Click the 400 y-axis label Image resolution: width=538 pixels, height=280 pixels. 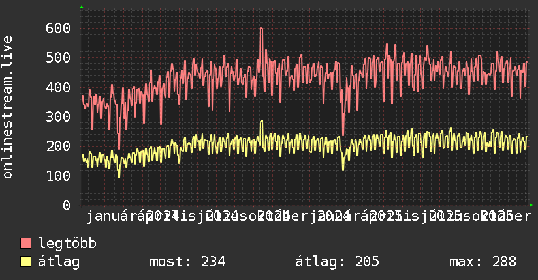point(58,87)
